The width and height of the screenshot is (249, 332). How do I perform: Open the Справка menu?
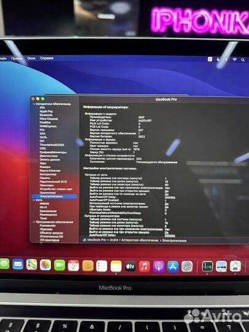(x=47, y=58)
